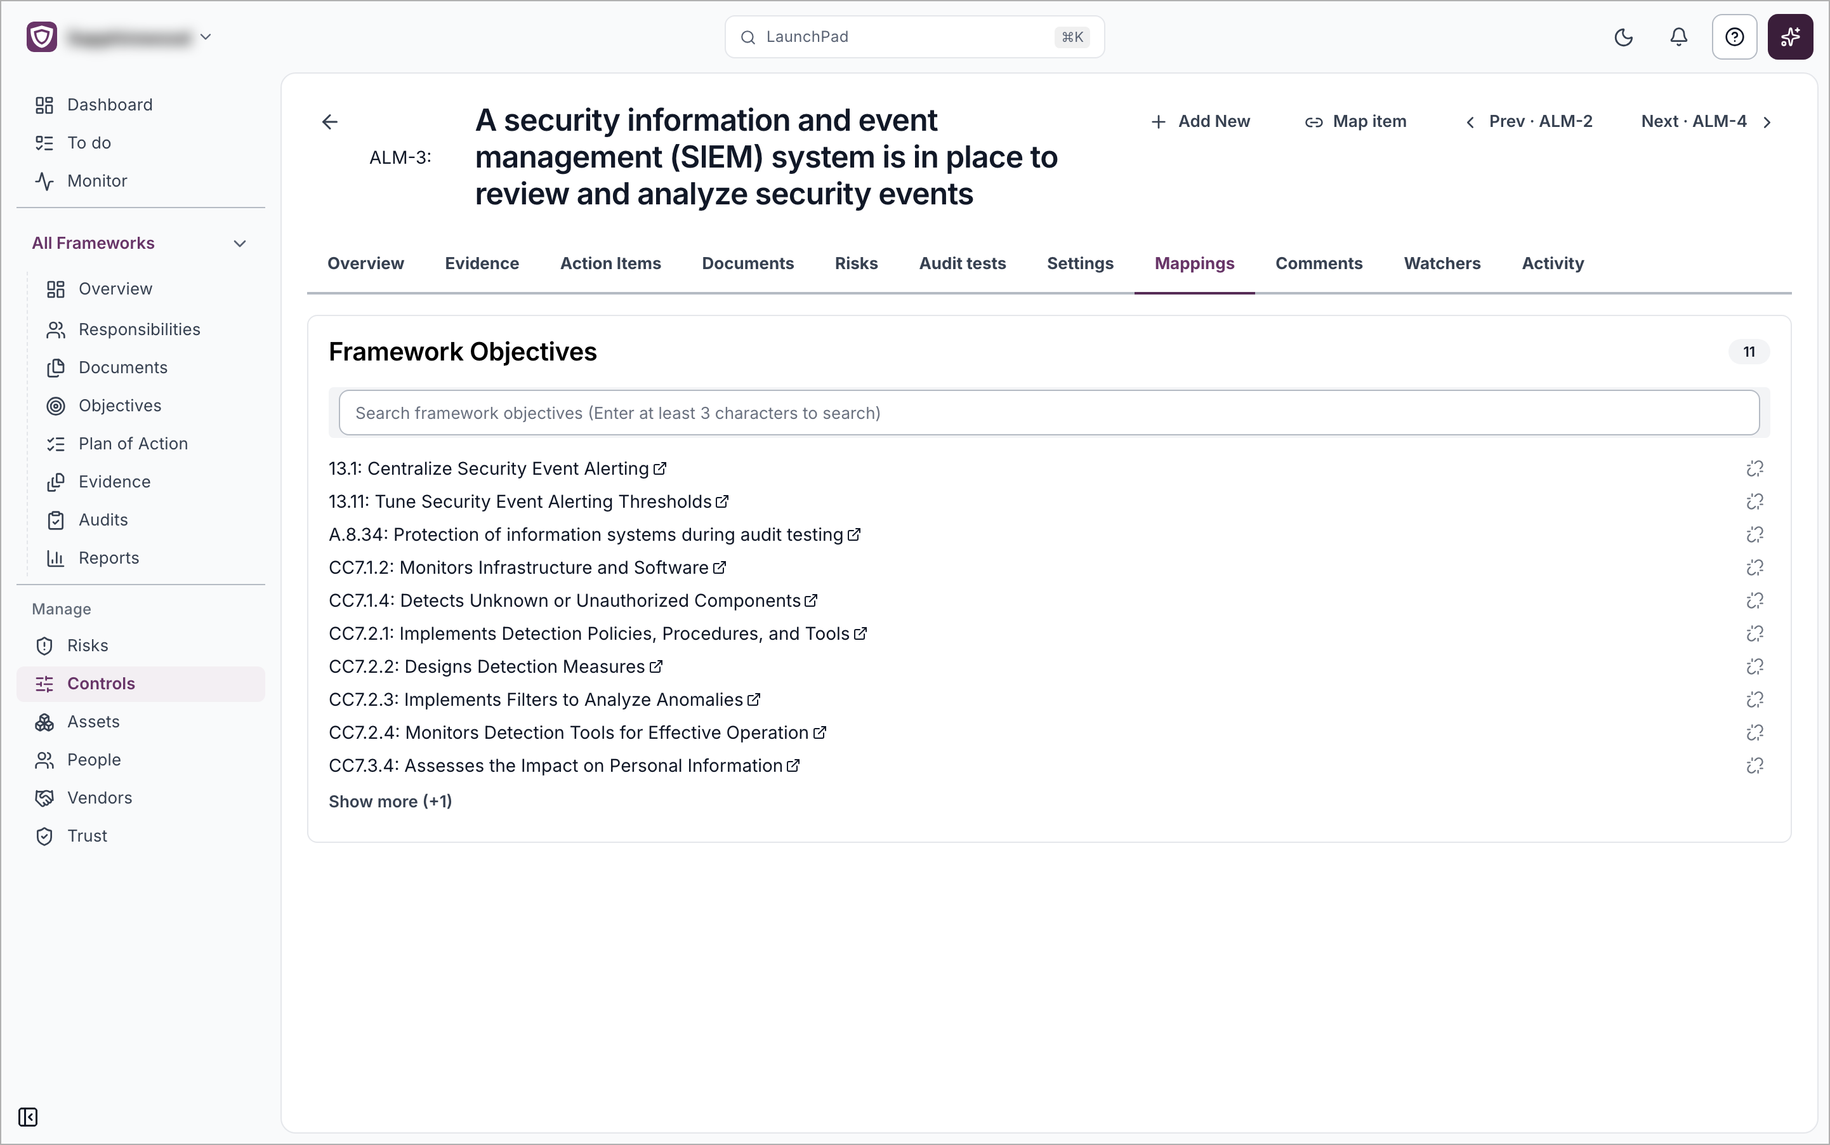
Task: Focus the LaunchPad search field
Action: click(x=914, y=37)
